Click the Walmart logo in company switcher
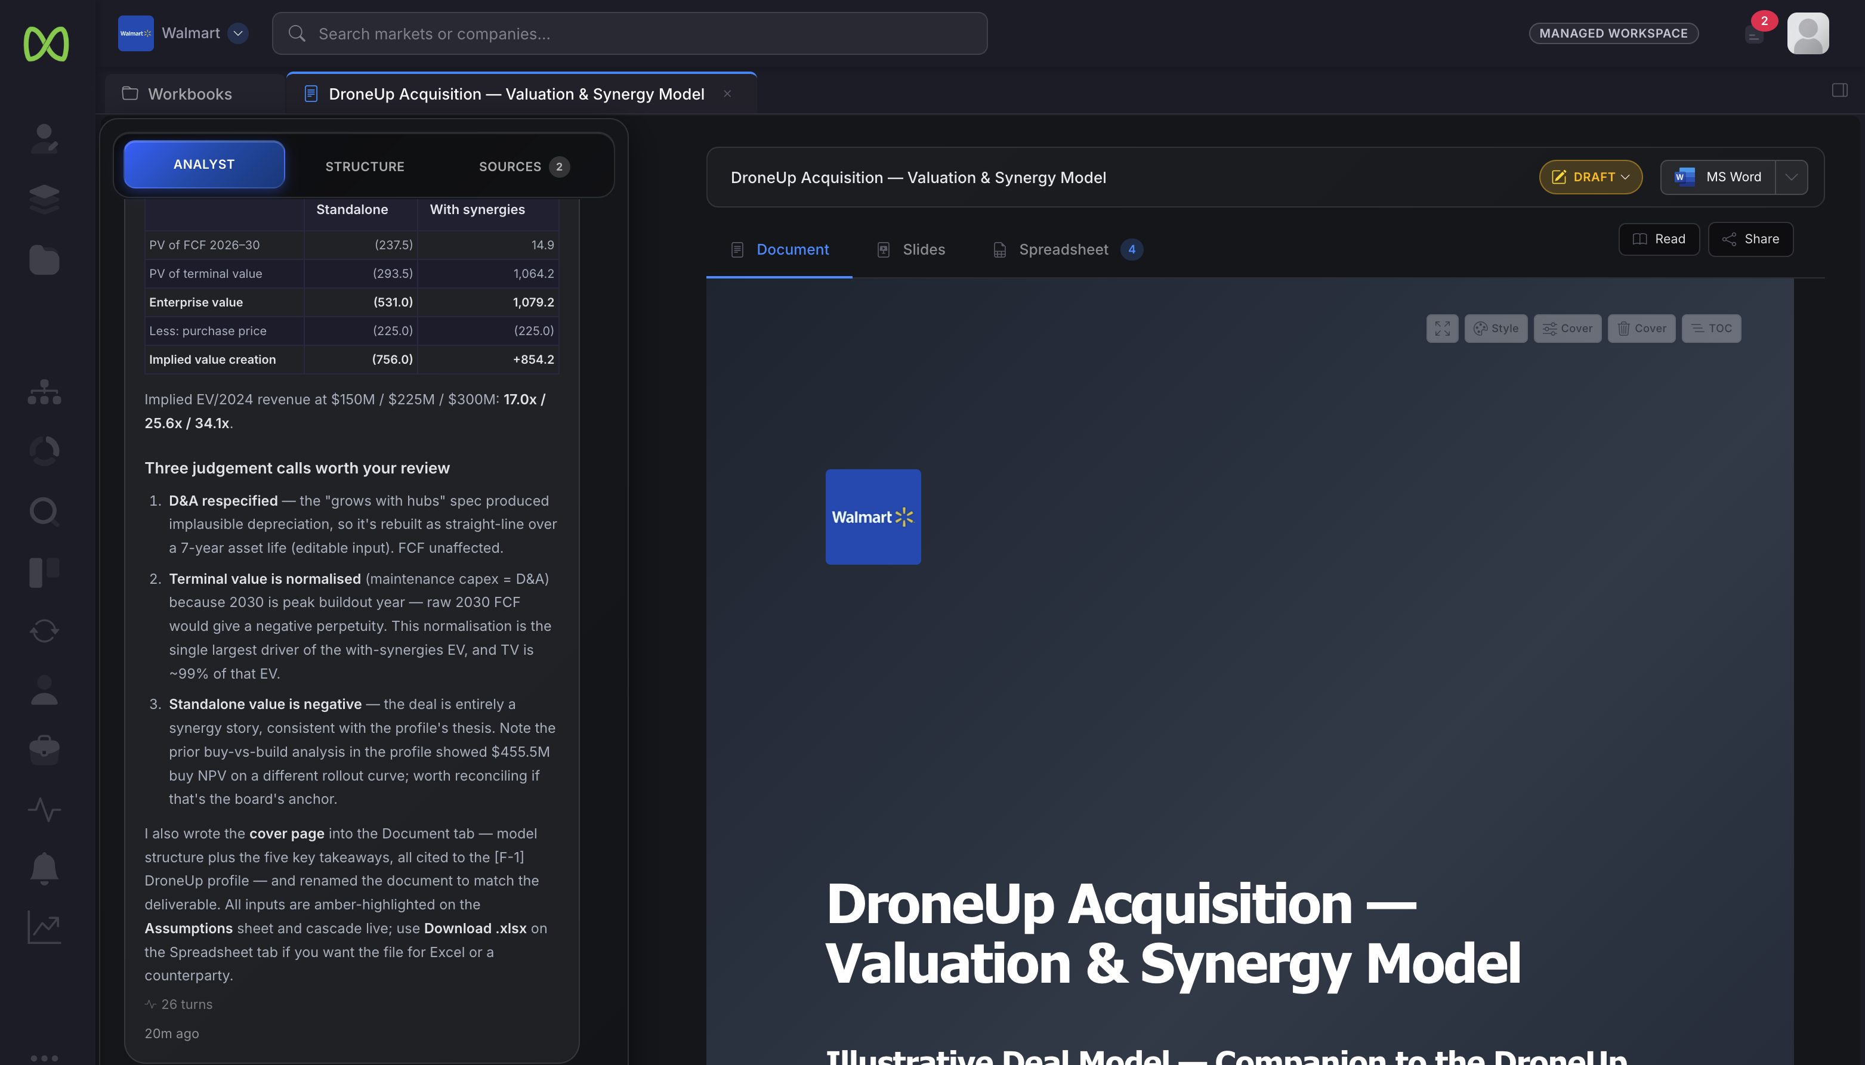Viewport: 1865px width, 1065px height. click(136, 33)
